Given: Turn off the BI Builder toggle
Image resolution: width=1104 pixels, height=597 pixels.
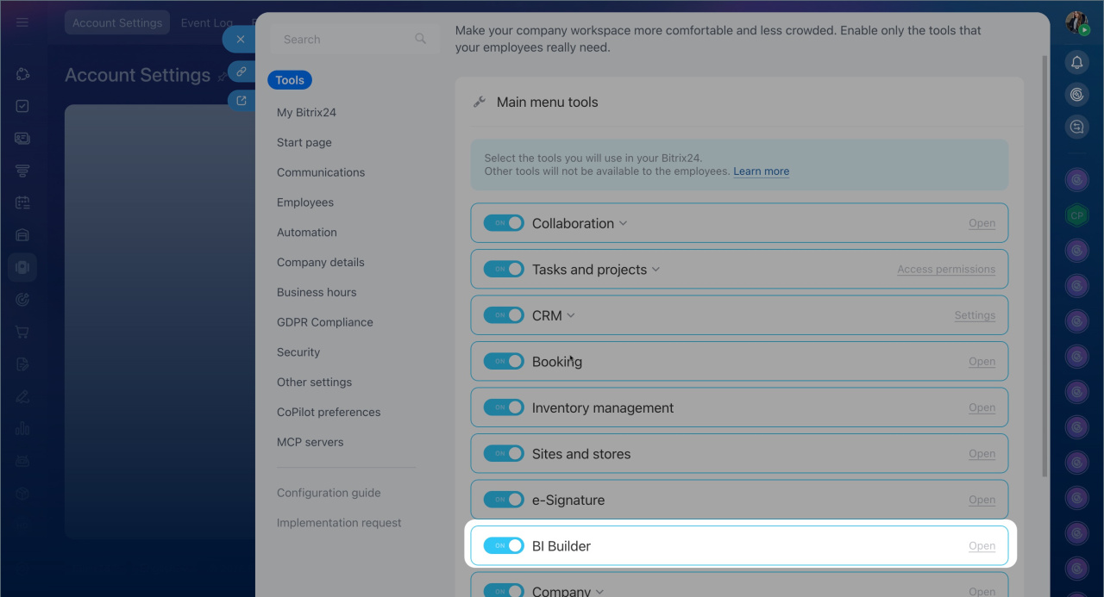Looking at the screenshot, I should 504,546.
